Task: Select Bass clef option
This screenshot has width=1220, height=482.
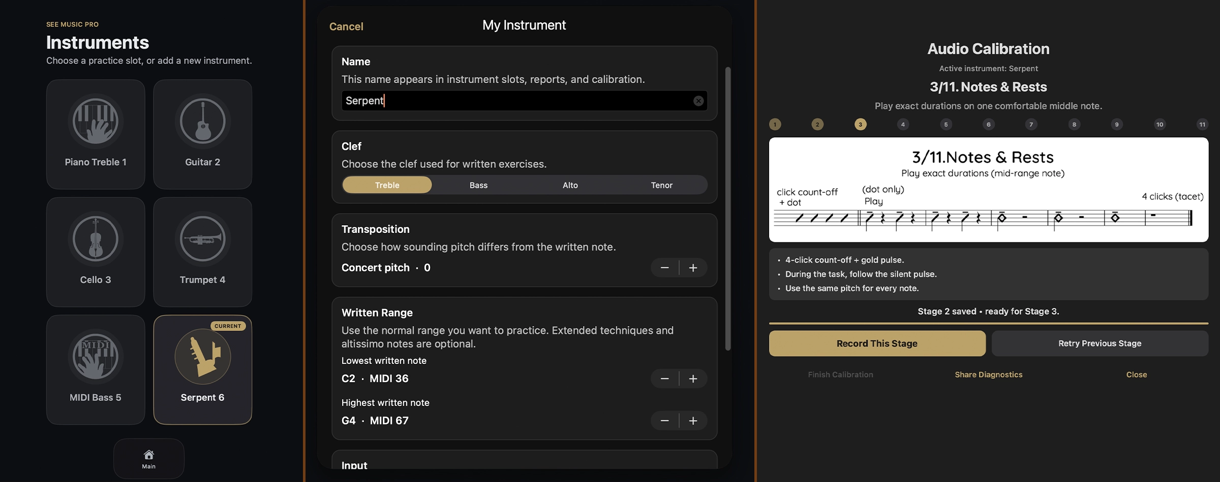Action: [x=478, y=185]
